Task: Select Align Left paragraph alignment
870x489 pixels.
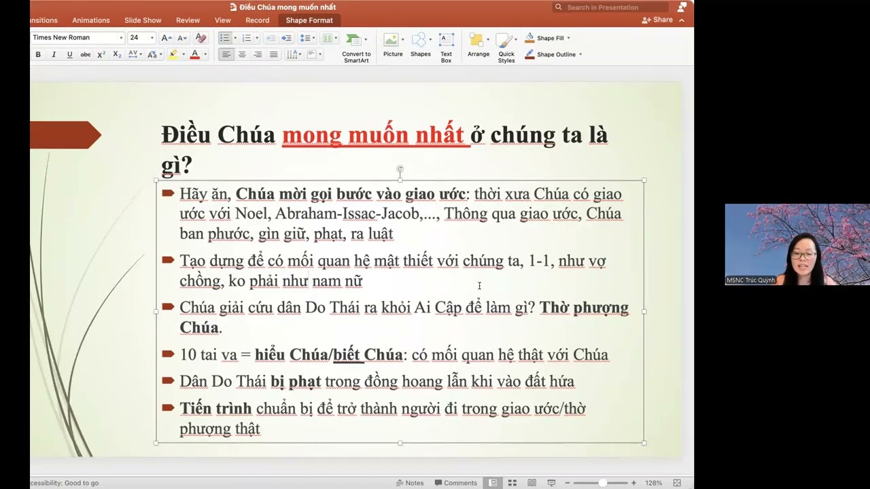Action: pos(226,54)
